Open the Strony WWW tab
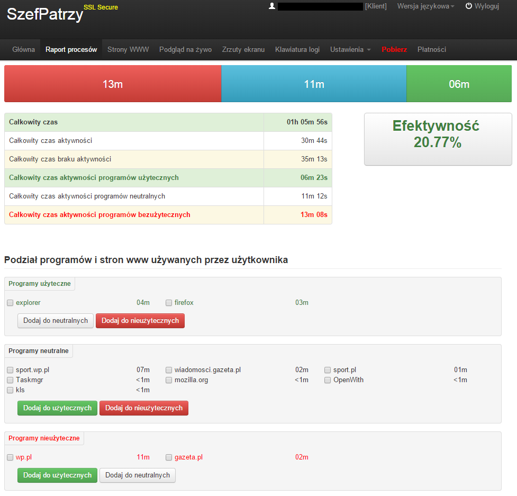Screen dimensions: 517x496 pyautogui.click(x=128, y=49)
